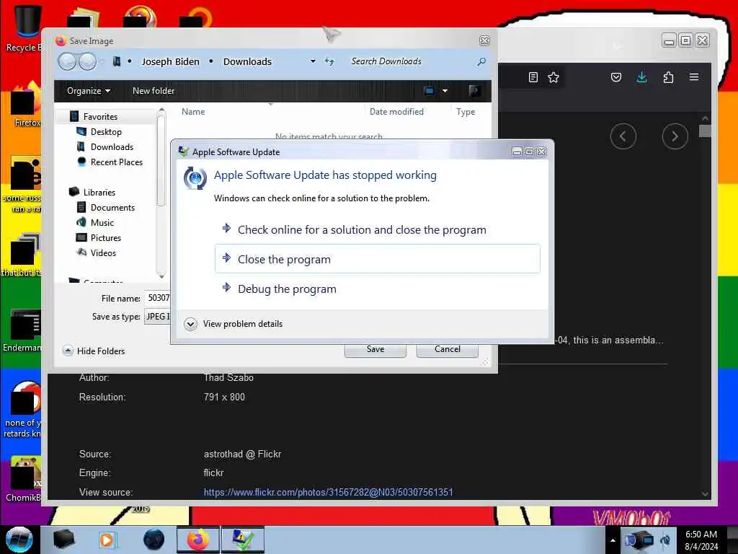Open the Organize menu
This screenshot has height=554, width=738.
pyautogui.click(x=89, y=90)
